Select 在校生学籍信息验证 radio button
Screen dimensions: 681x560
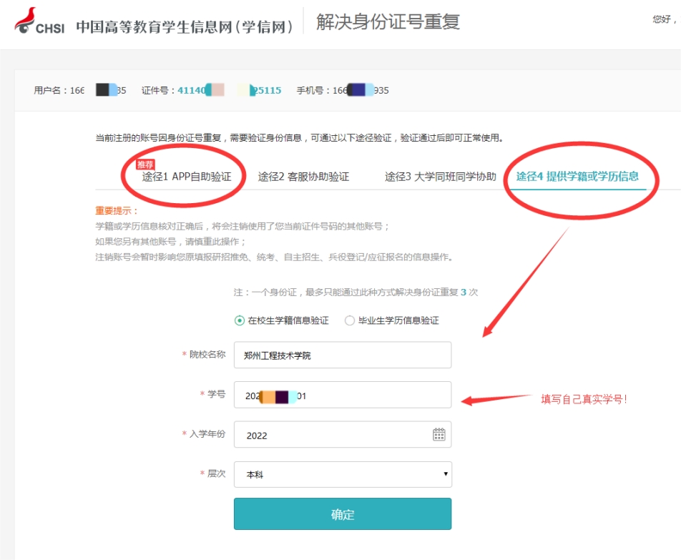[240, 320]
